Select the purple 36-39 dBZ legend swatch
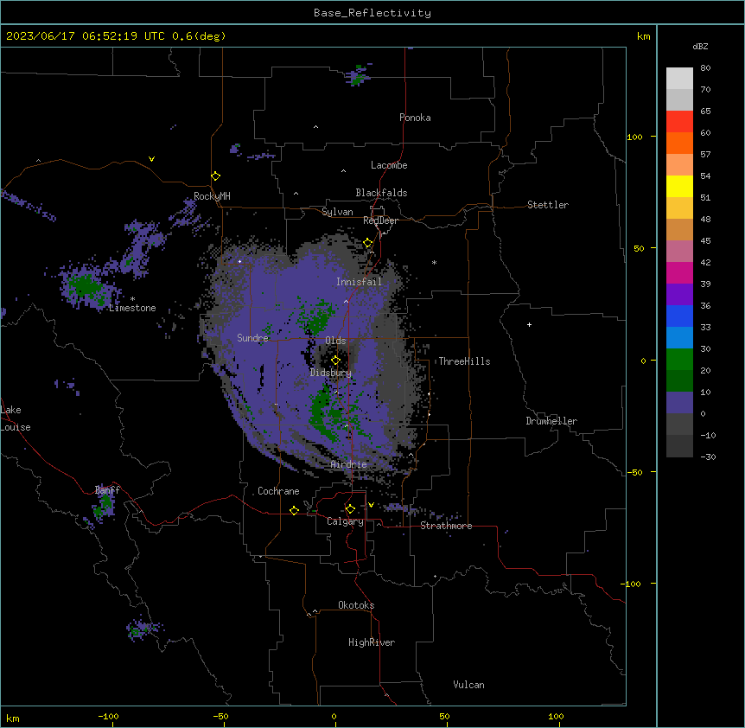 (679, 295)
